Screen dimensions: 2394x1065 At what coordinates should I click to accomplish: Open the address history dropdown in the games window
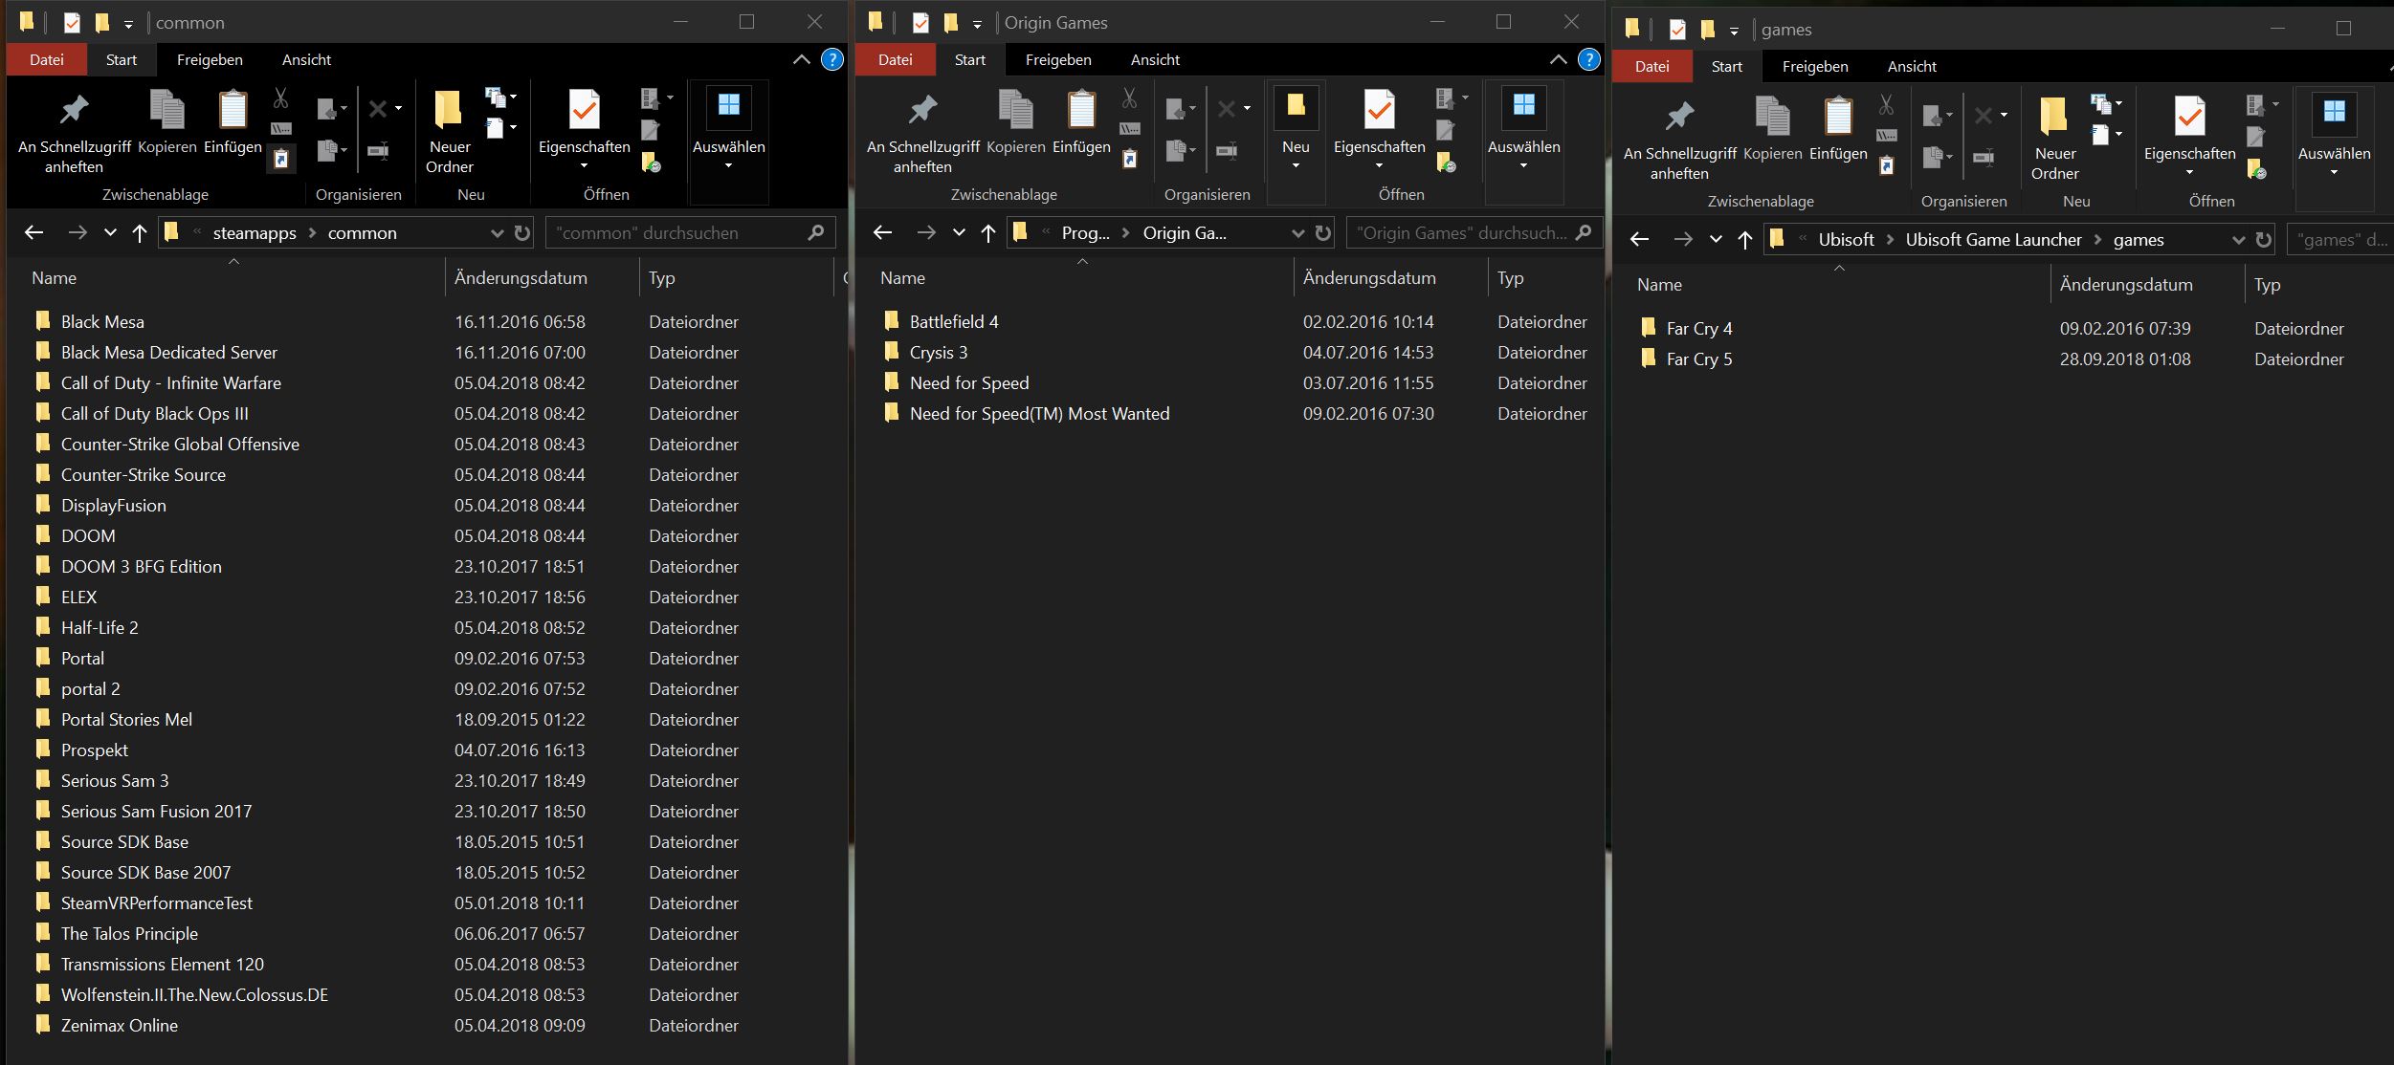pyautogui.click(x=2238, y=240)
